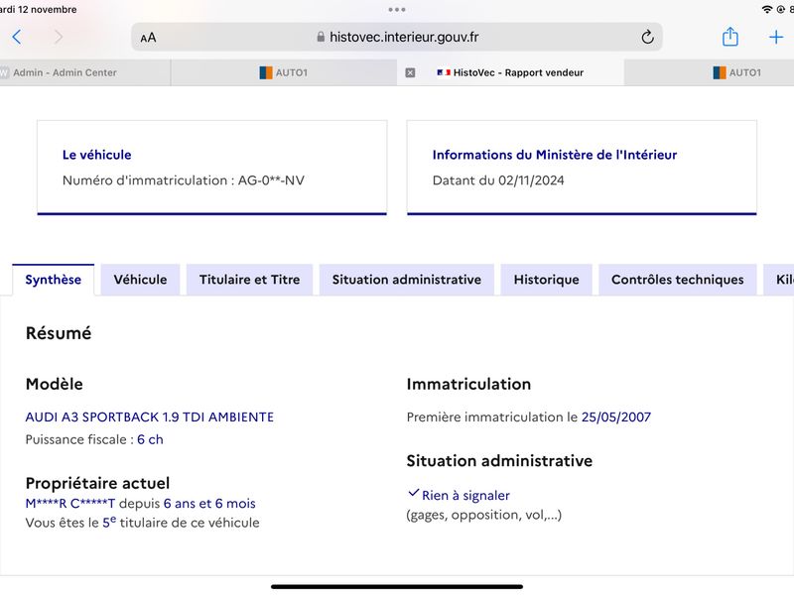The height and width of the screenshot is (595, 794).
Task: Click the Le véhicule heading
Action: (x=96, y=155)
